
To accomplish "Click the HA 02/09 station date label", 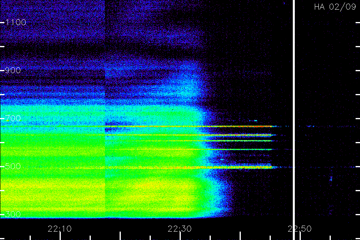I will point(335,7).
